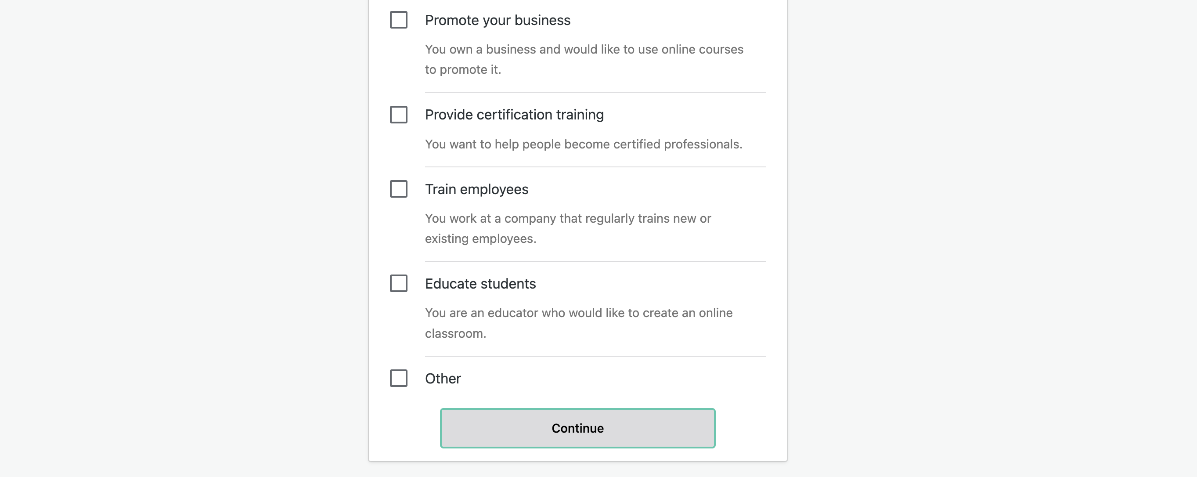Viewport: 1197px width, 477px height.
Task: Select the Promote your business label
Action: [x=498, y=20]
